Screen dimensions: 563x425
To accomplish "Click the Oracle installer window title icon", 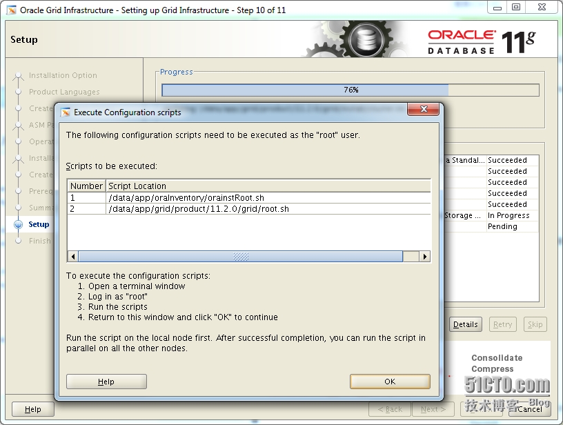I will click(x=12, y=10).
